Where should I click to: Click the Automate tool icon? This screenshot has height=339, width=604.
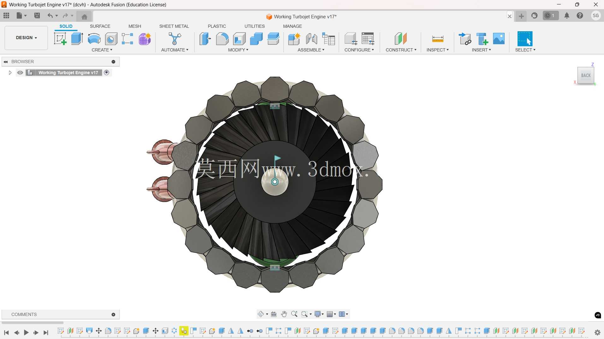[x=175, y=39]
